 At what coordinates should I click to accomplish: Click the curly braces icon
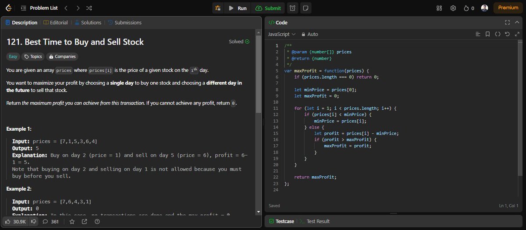click(x=498, y=34)
